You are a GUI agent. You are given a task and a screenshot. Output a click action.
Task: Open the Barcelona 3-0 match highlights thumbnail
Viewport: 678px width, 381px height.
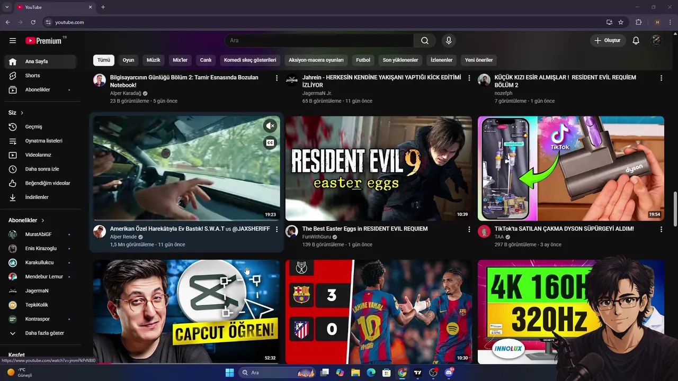[379, 311]
